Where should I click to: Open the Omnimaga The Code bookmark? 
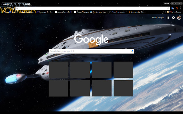pyautogui.click(x=45, y=12)
